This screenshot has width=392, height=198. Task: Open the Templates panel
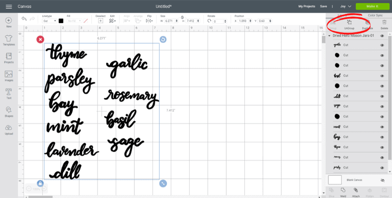(x=9, y=40)
